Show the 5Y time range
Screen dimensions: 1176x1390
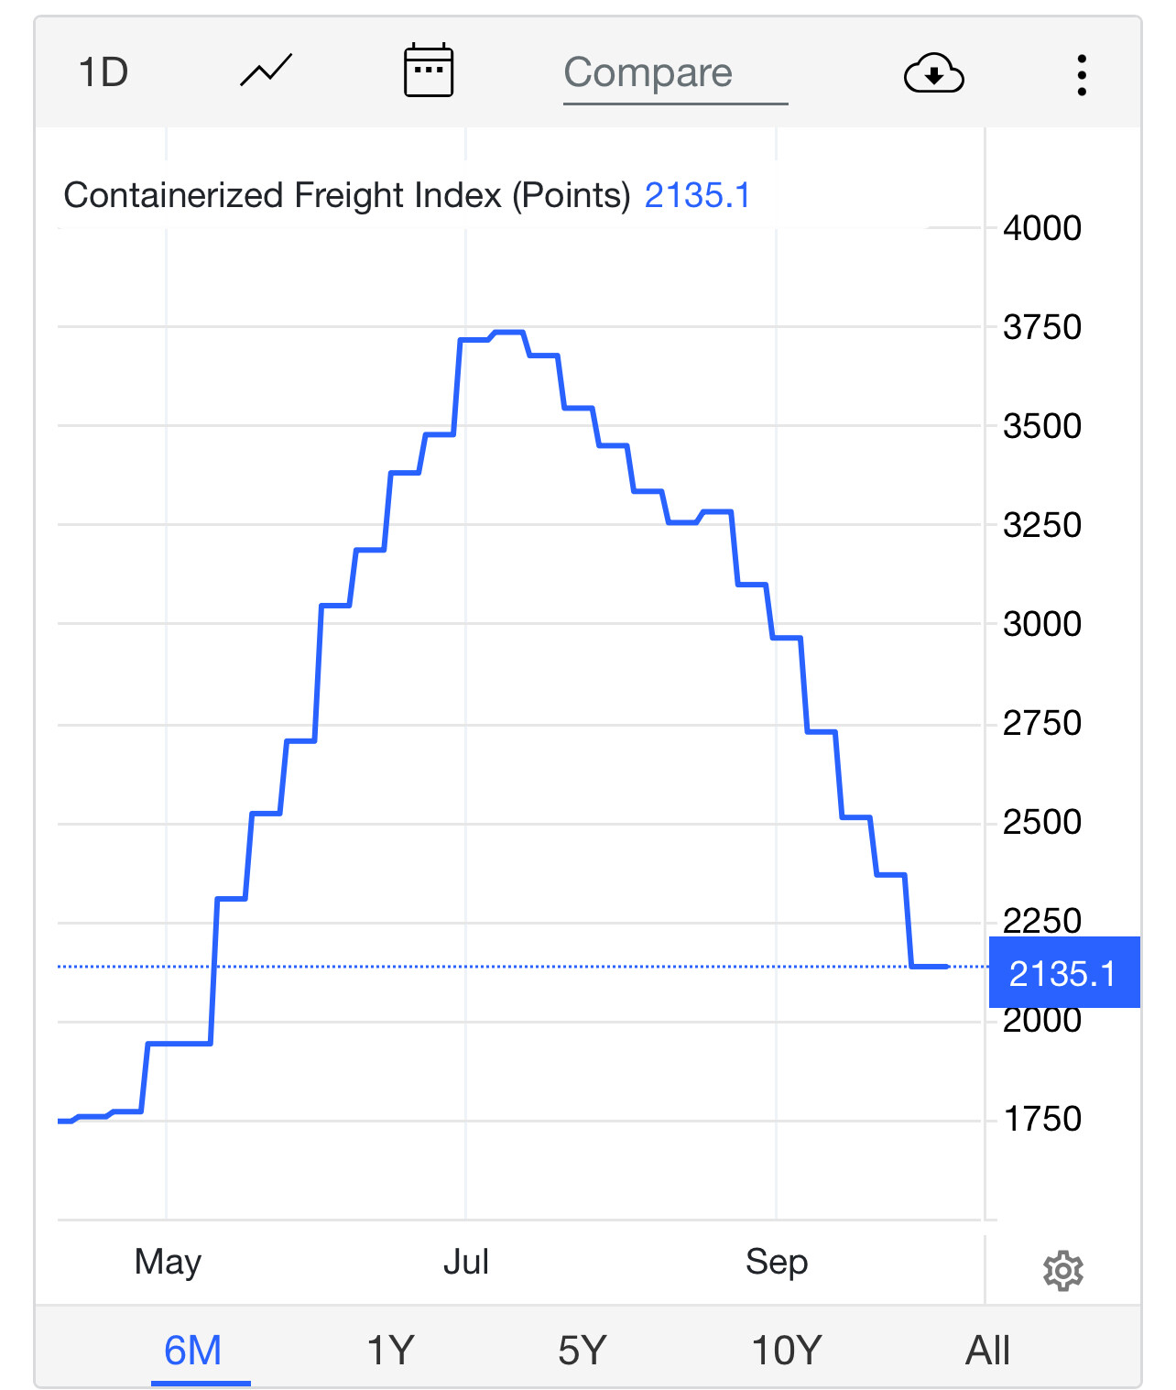(583, 1350)
